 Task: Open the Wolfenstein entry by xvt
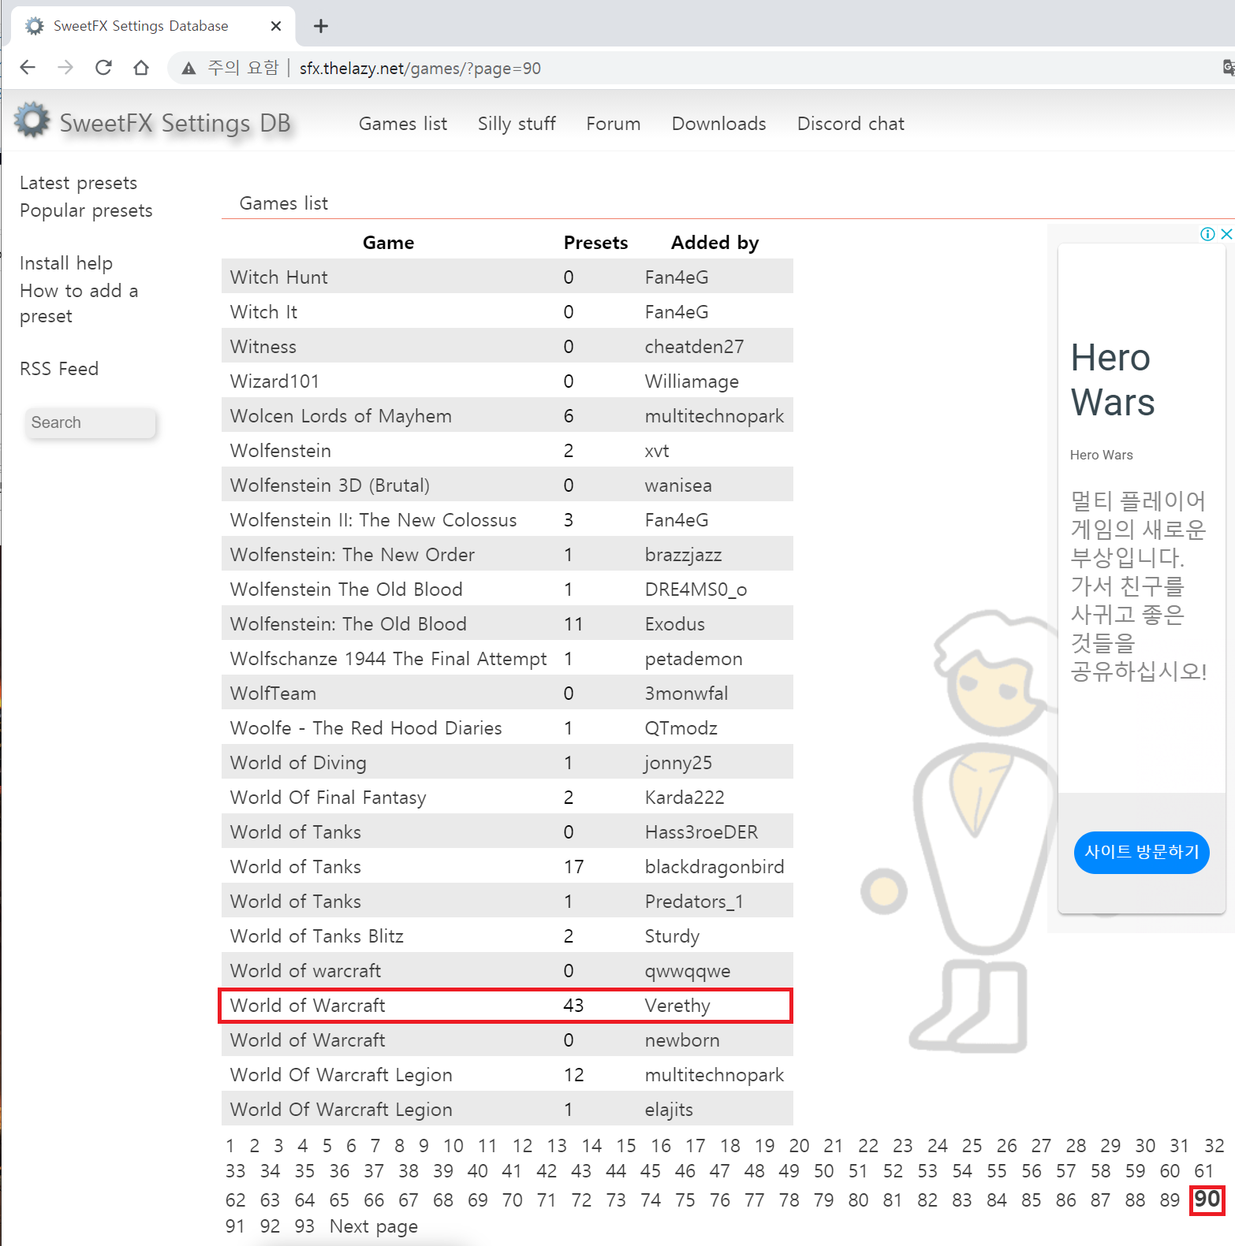pos(281,451)
